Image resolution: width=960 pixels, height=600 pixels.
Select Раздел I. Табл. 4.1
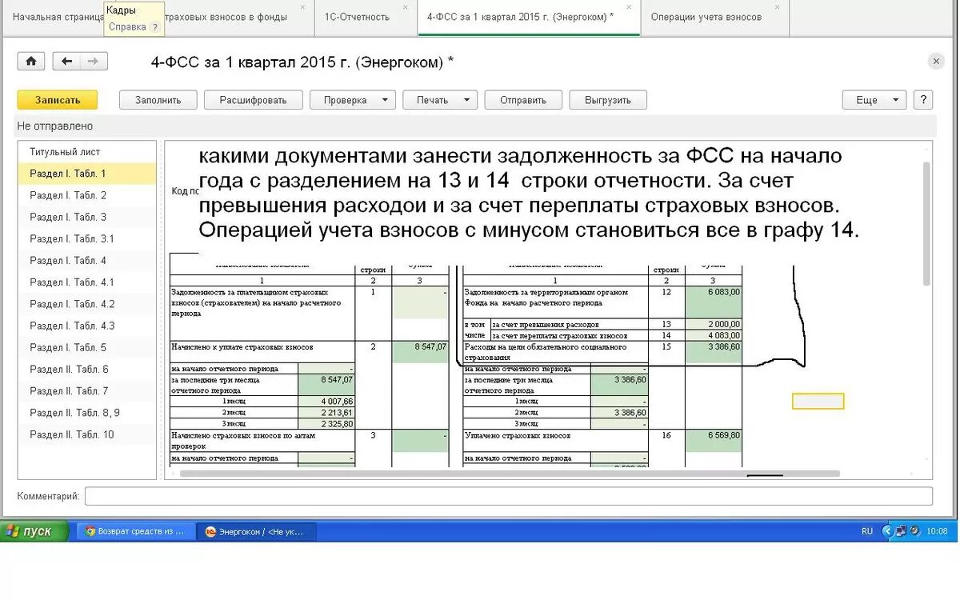pos(86,282)
